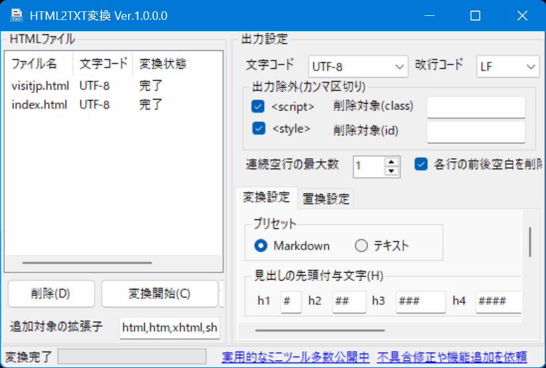Open the 改行コード LF dropdown
The height and width of the screenshot is (368, 546).
508,66
